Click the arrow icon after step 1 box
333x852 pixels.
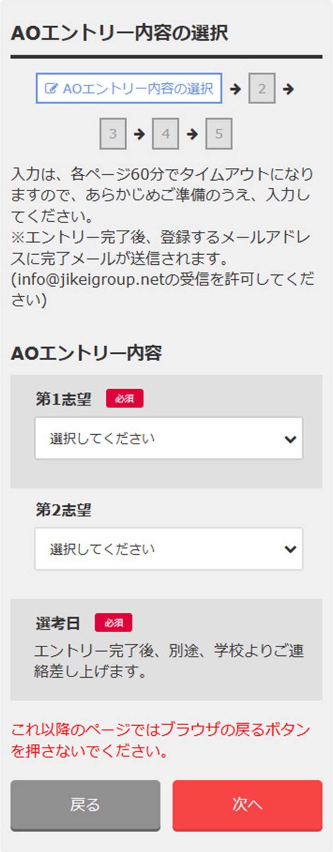pos(235,89)
